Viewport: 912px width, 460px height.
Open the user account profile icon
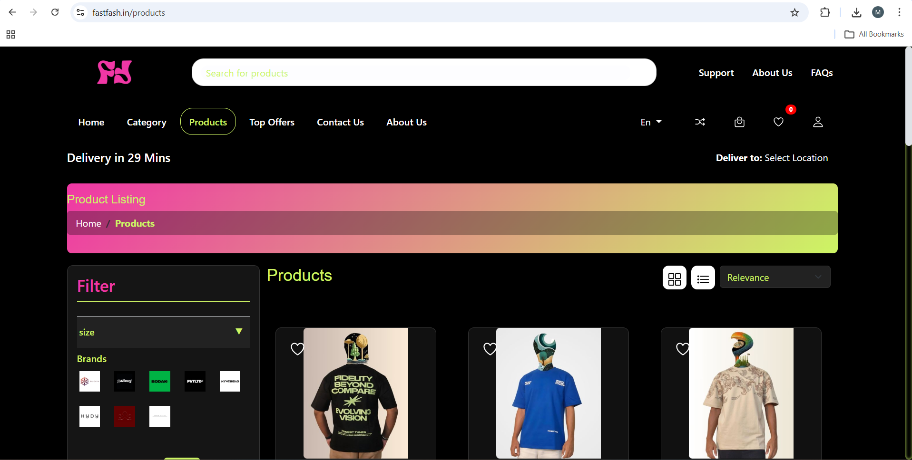[818, 122]
